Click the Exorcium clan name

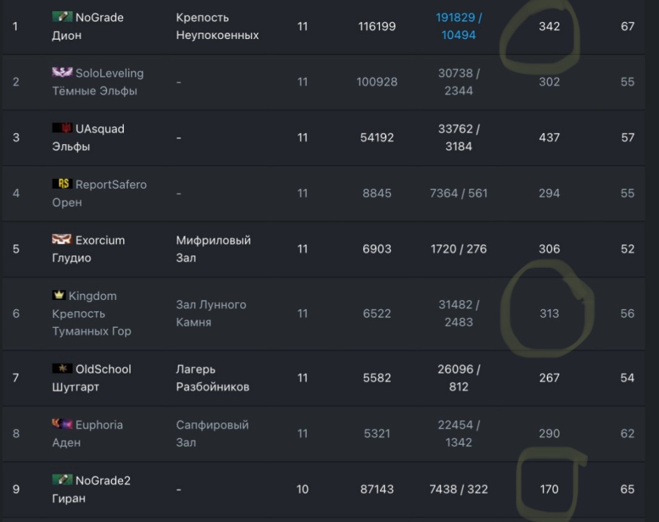click(x=100, y=240)
